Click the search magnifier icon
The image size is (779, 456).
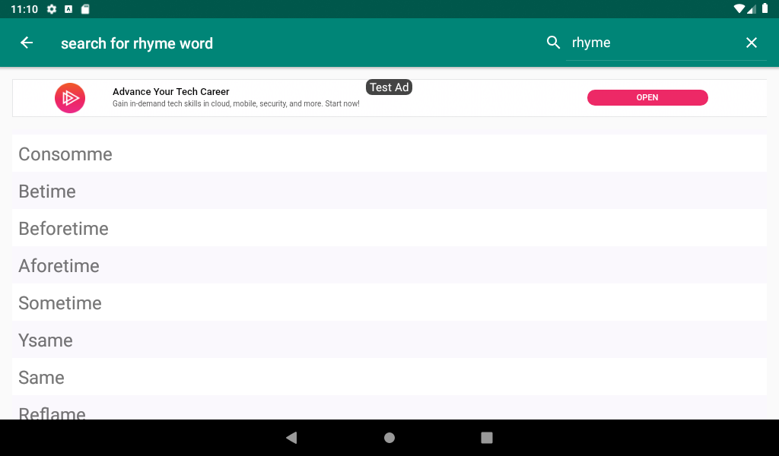[x=553, y=43]
